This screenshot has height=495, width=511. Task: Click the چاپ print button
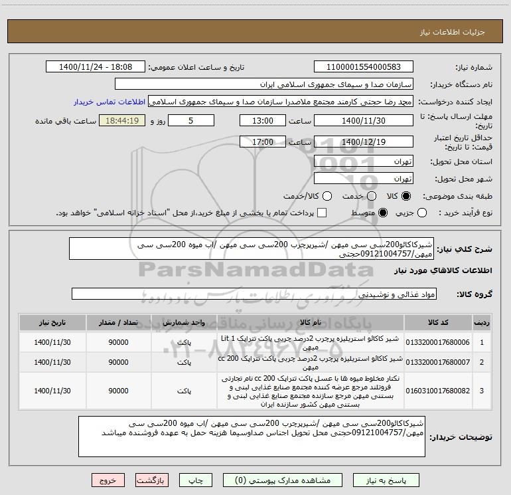[196, 480]
